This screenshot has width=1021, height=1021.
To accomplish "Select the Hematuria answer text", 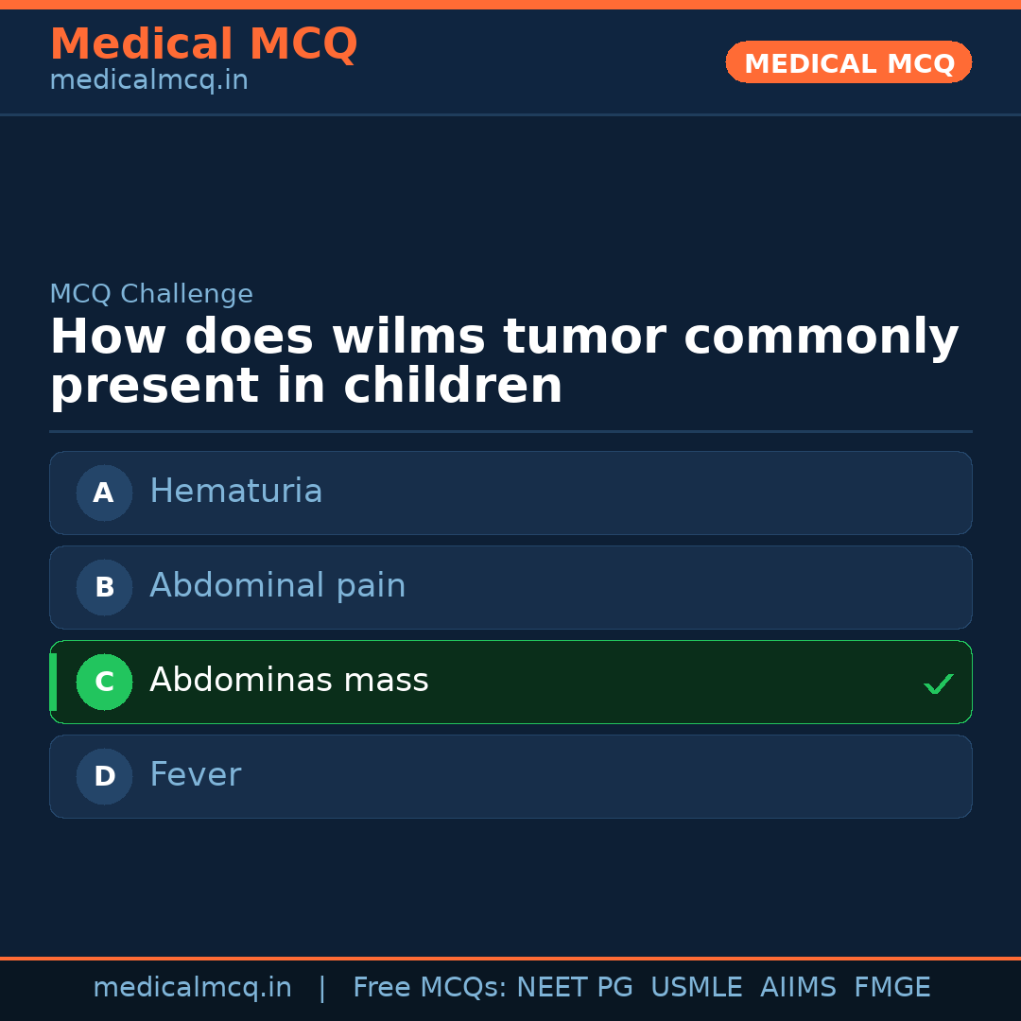I will [236, 492].
